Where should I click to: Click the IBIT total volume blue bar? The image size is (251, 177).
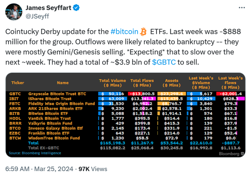(x=113, y=99)
